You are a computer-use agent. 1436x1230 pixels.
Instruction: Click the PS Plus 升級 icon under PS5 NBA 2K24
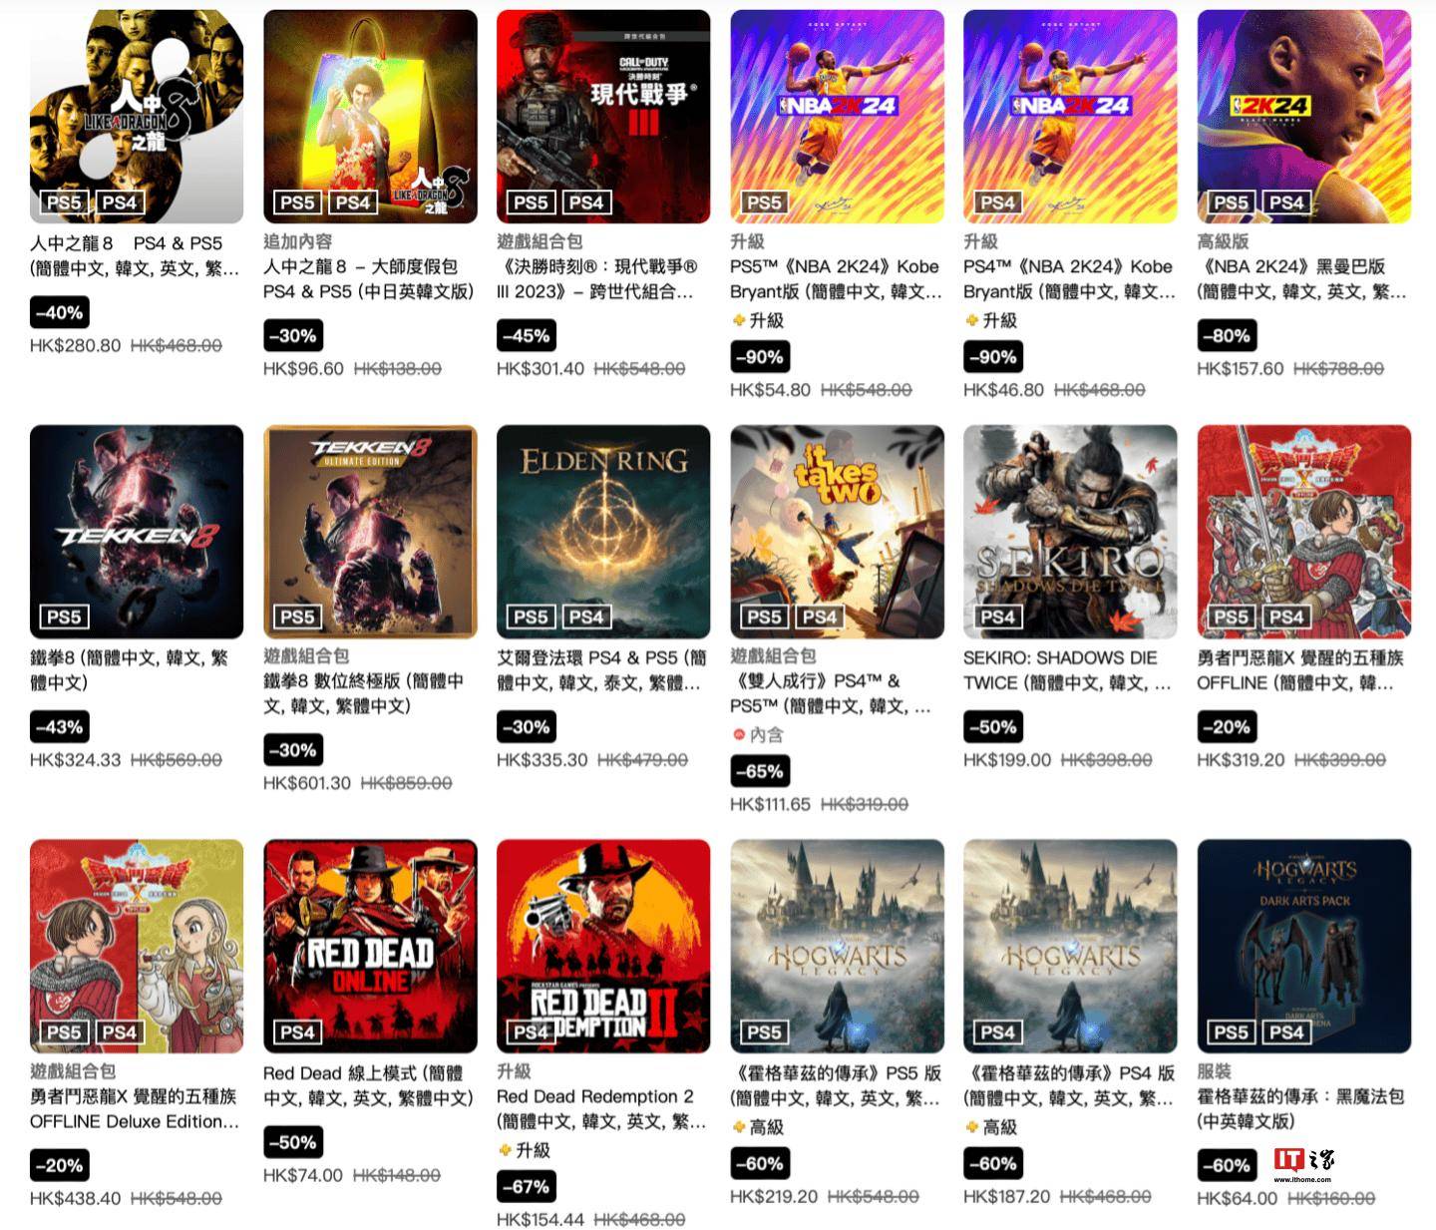(738, 320)
